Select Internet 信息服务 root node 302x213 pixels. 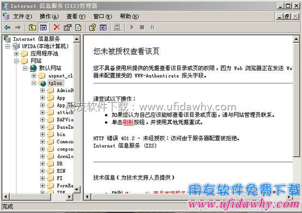coord(37,39)
